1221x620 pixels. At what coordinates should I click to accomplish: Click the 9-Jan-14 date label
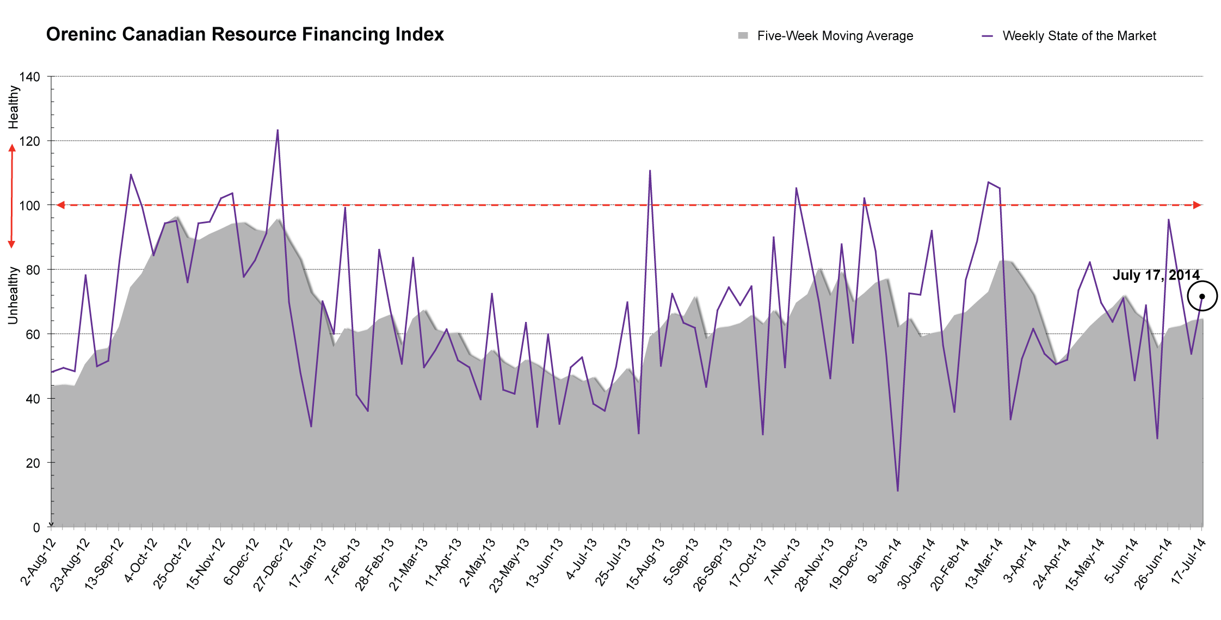coord(884,562)
